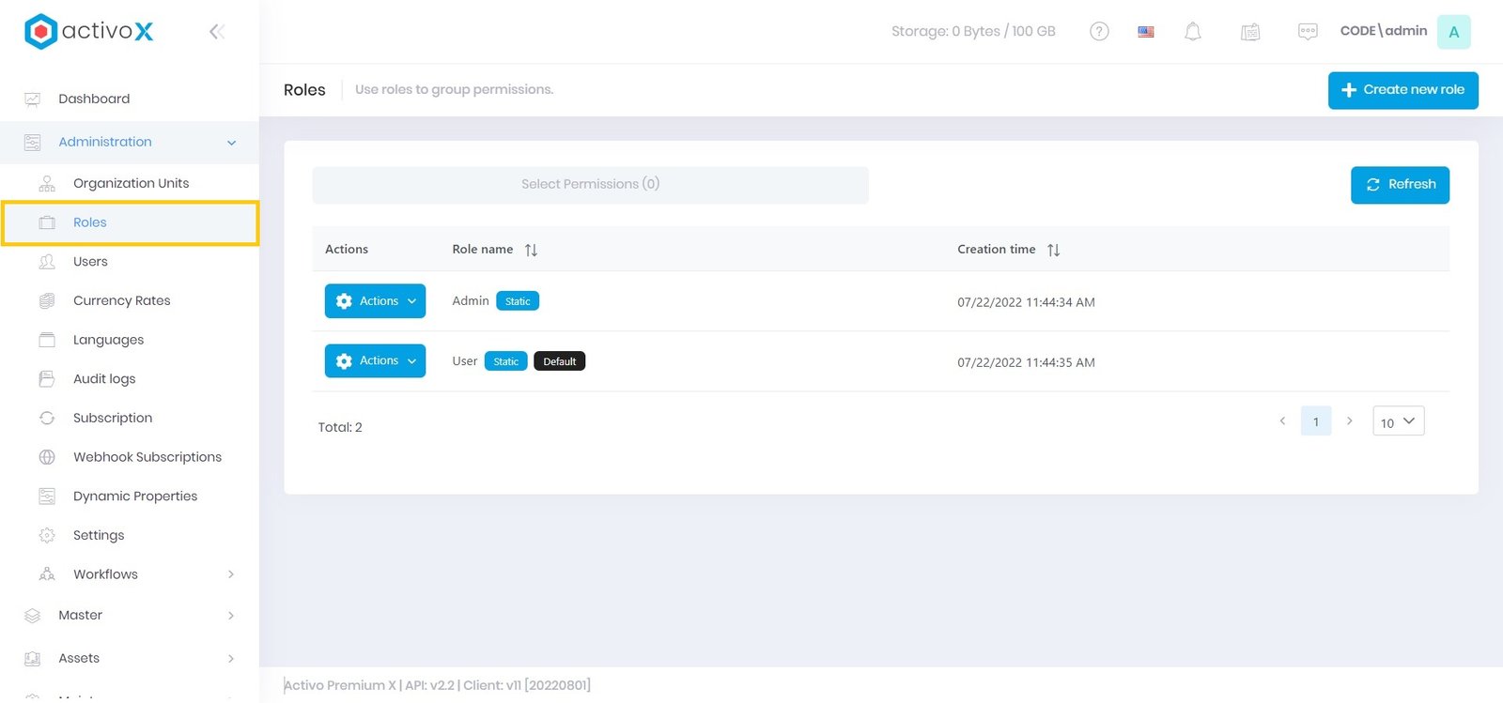1503x703 pixels.
Task: Collapse the sidebar with the double-chevron icon
Action: tap(217, 32)
